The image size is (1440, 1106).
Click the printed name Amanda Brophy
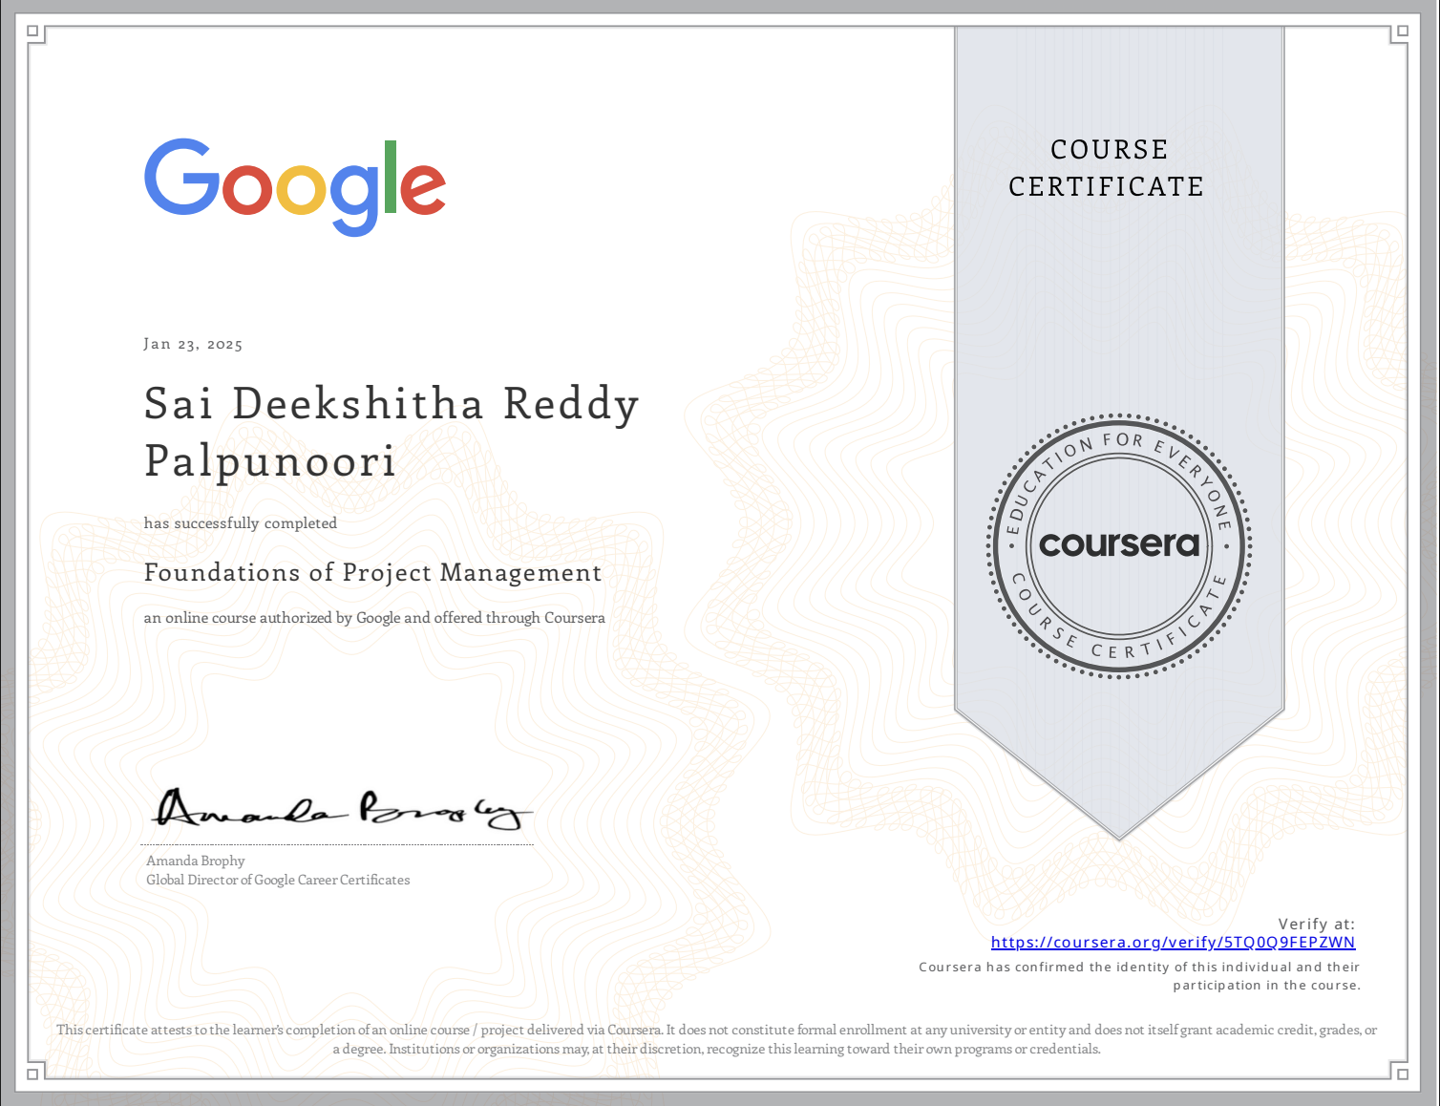click(196, 861)
